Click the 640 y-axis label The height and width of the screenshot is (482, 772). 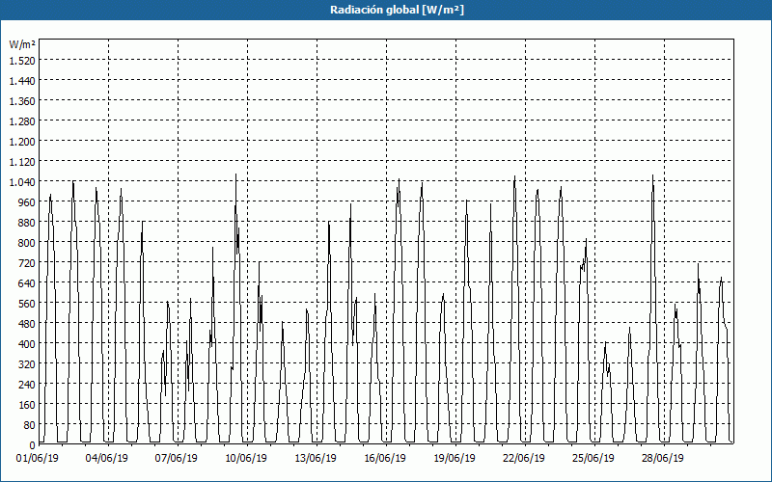26,283
